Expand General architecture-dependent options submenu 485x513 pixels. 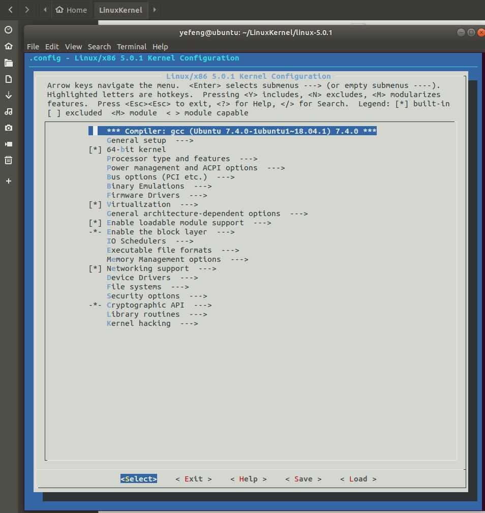click(207, 214)
